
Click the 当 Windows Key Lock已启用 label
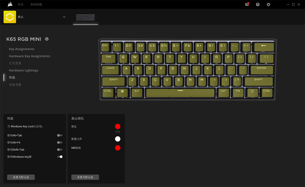(x=25, y=126)
